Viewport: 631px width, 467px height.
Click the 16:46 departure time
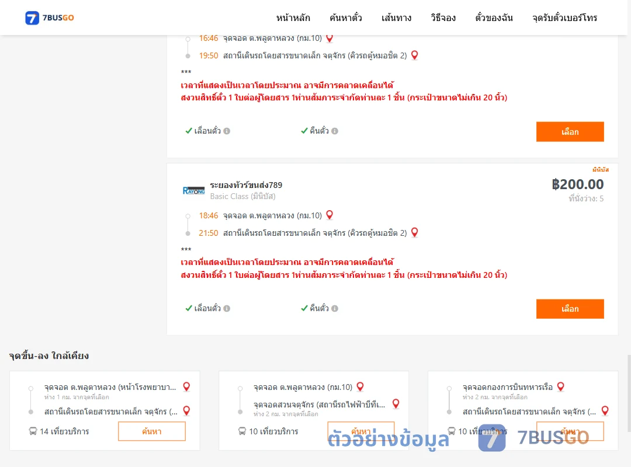pyautogui.click(x=209, y=38)
